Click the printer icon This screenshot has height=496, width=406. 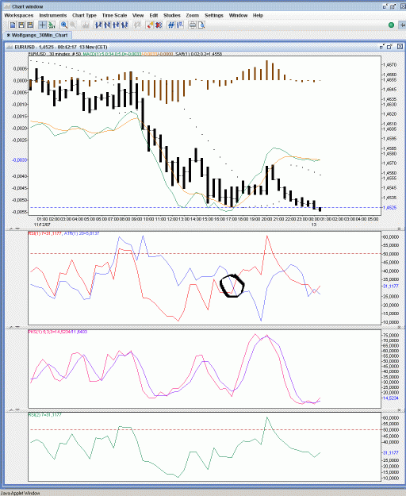click(193, 25)
